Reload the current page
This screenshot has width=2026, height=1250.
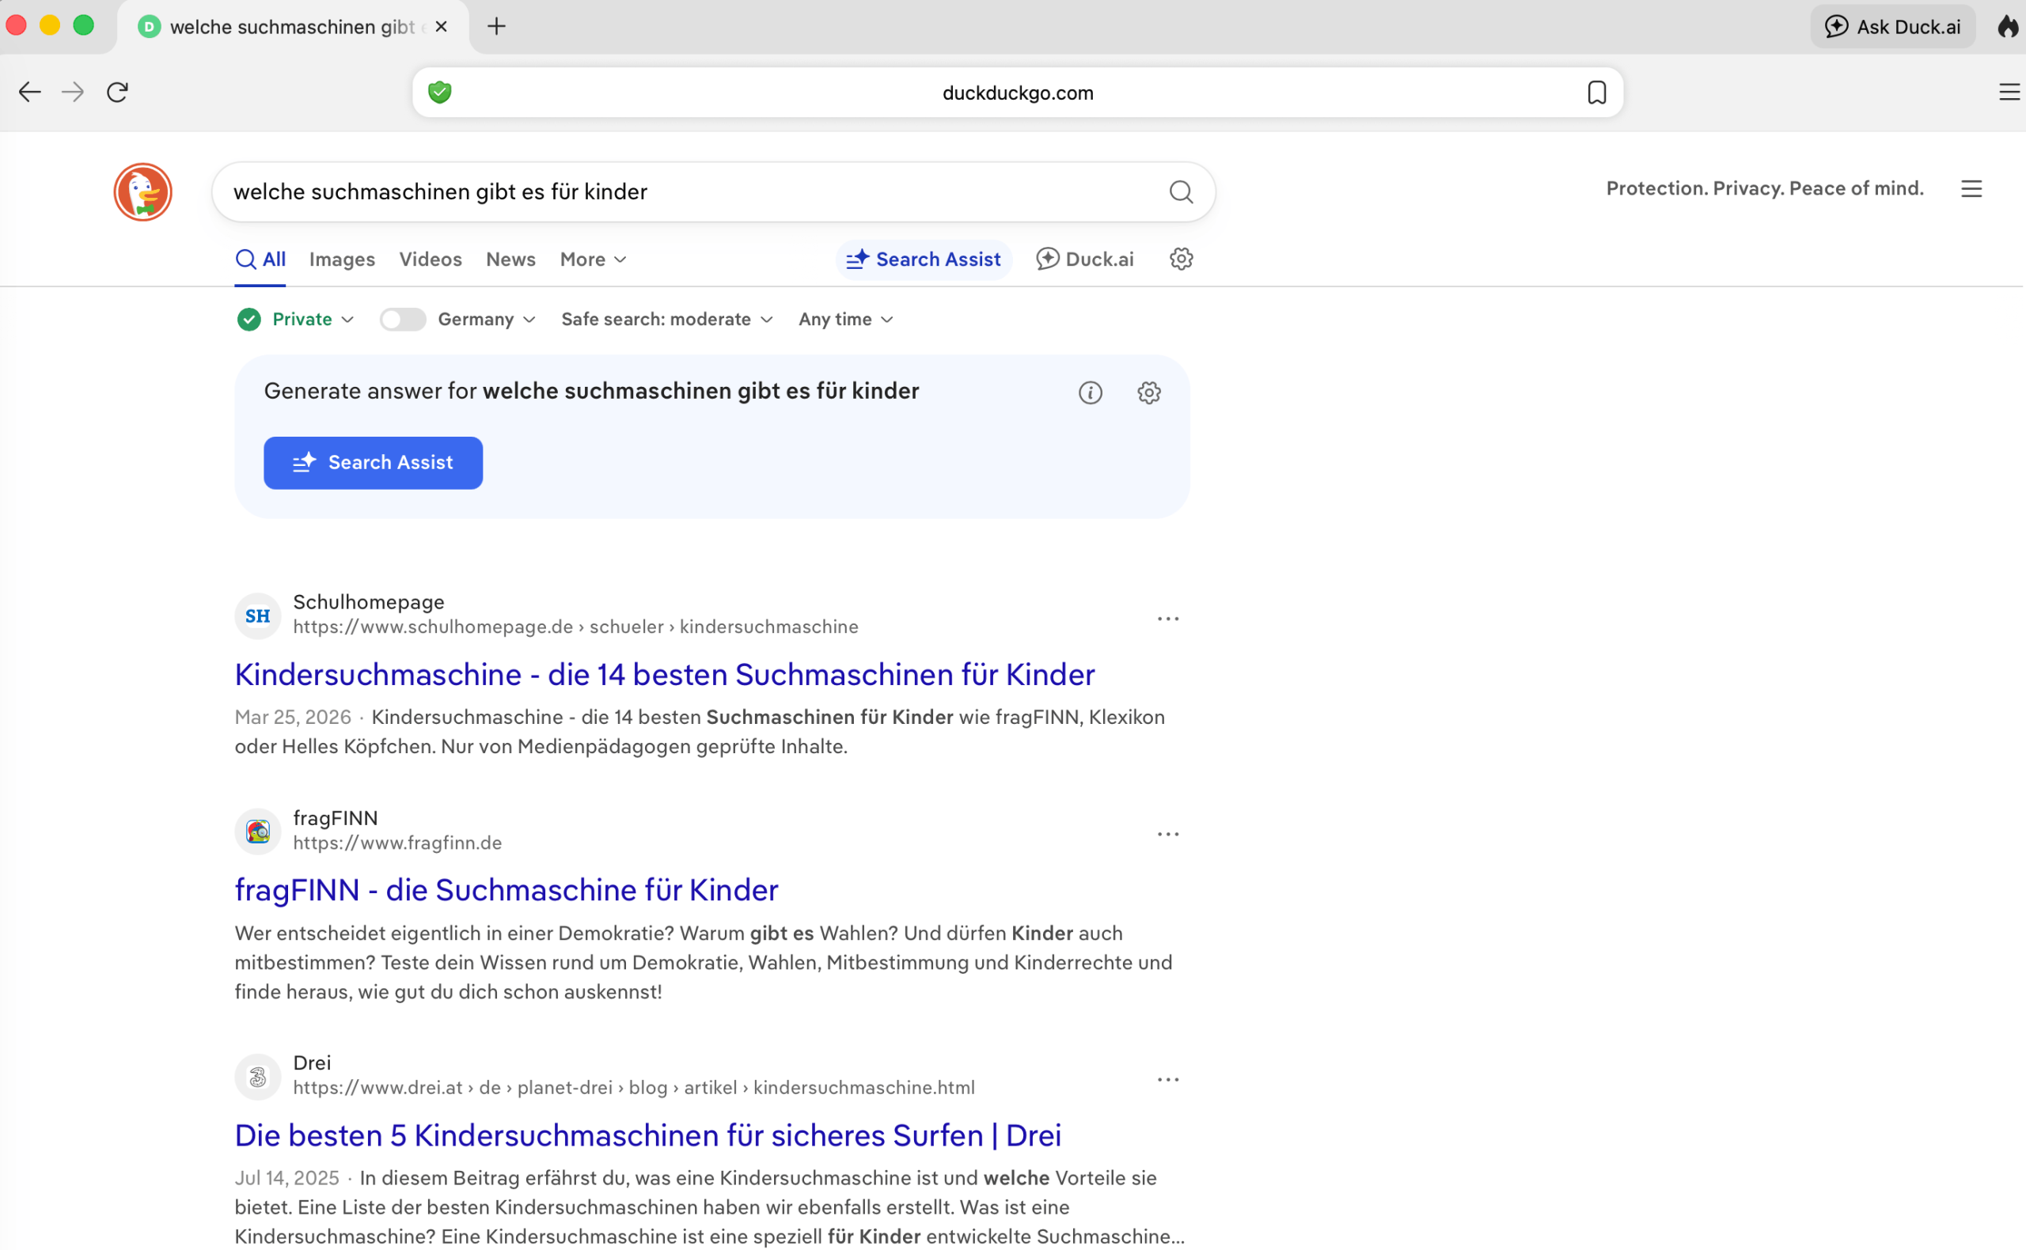coord(117,92)
